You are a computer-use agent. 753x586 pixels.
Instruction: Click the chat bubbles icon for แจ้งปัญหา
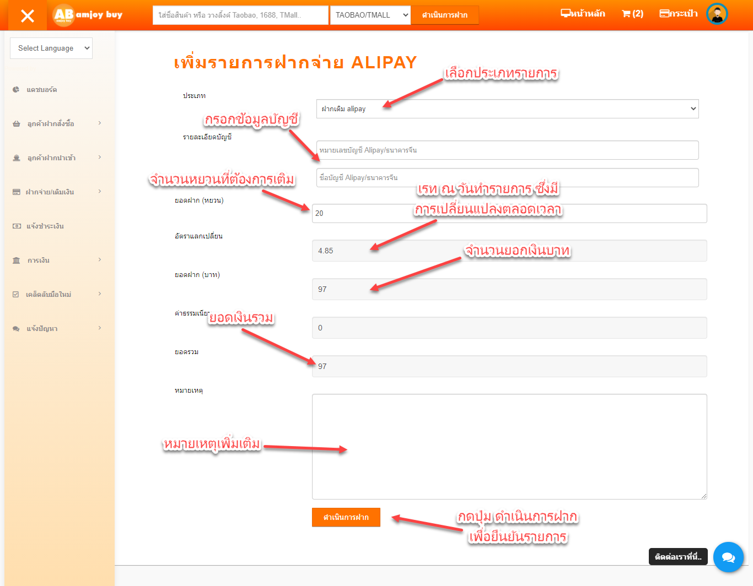[16, 328]
